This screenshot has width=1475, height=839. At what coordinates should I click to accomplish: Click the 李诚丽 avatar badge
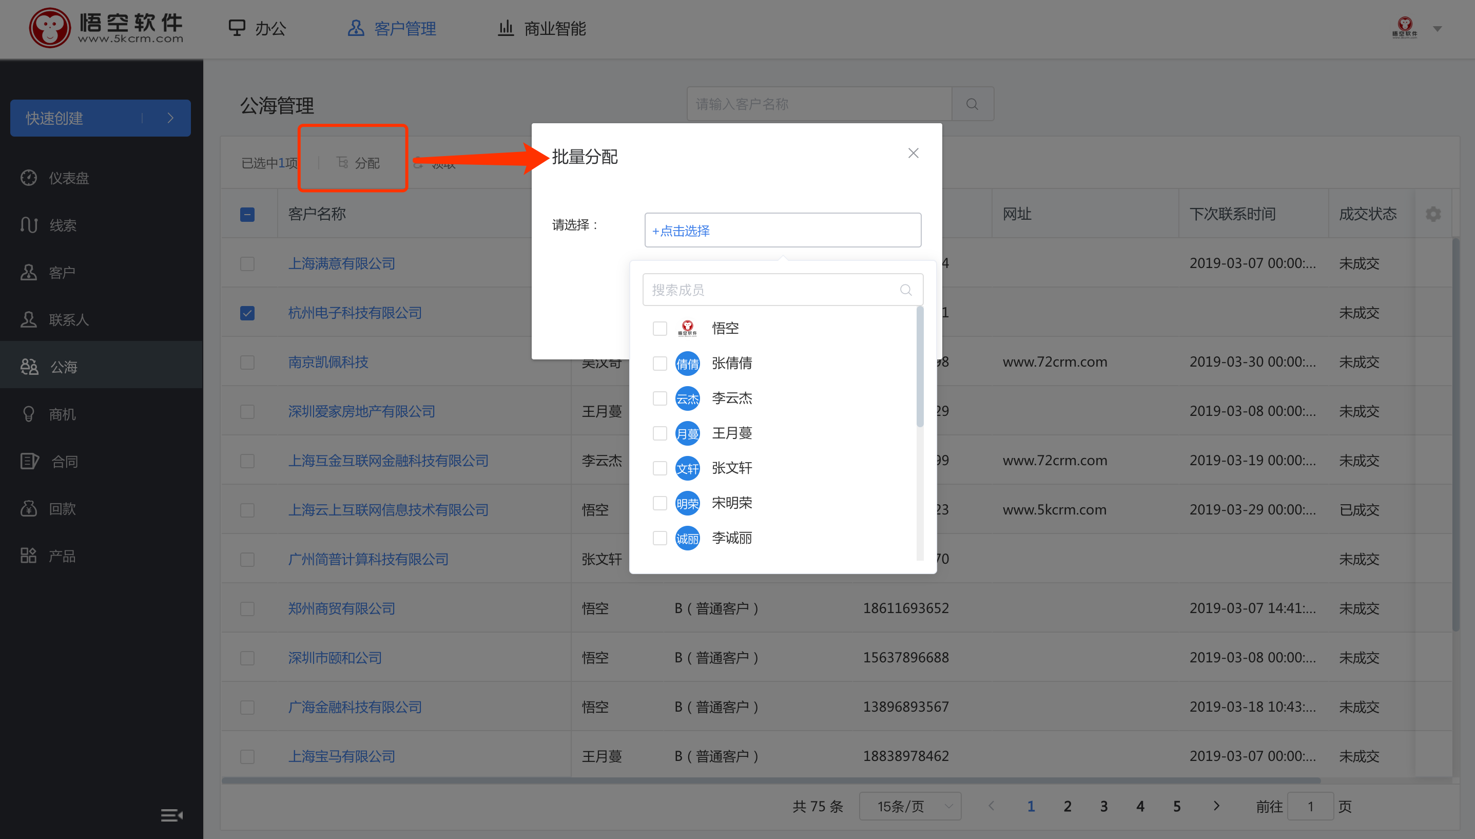pos(687,539)
